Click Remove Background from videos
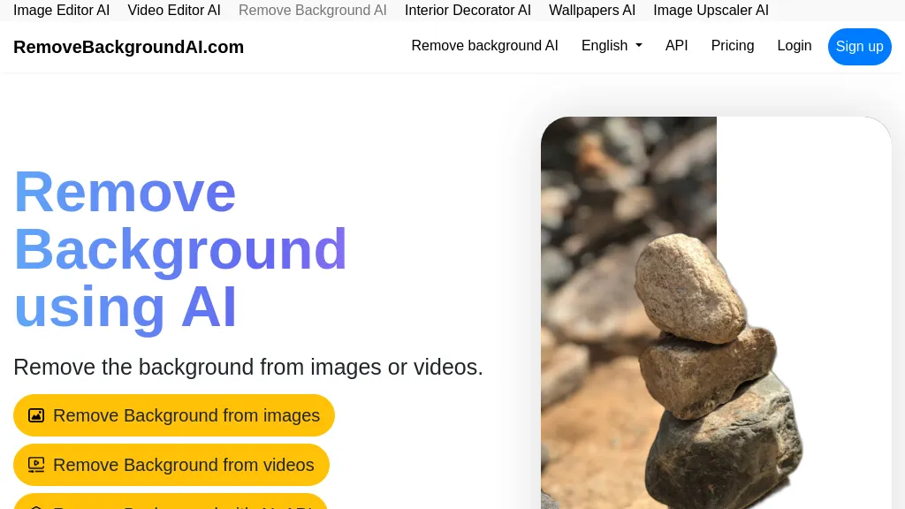 coord(171,465)
